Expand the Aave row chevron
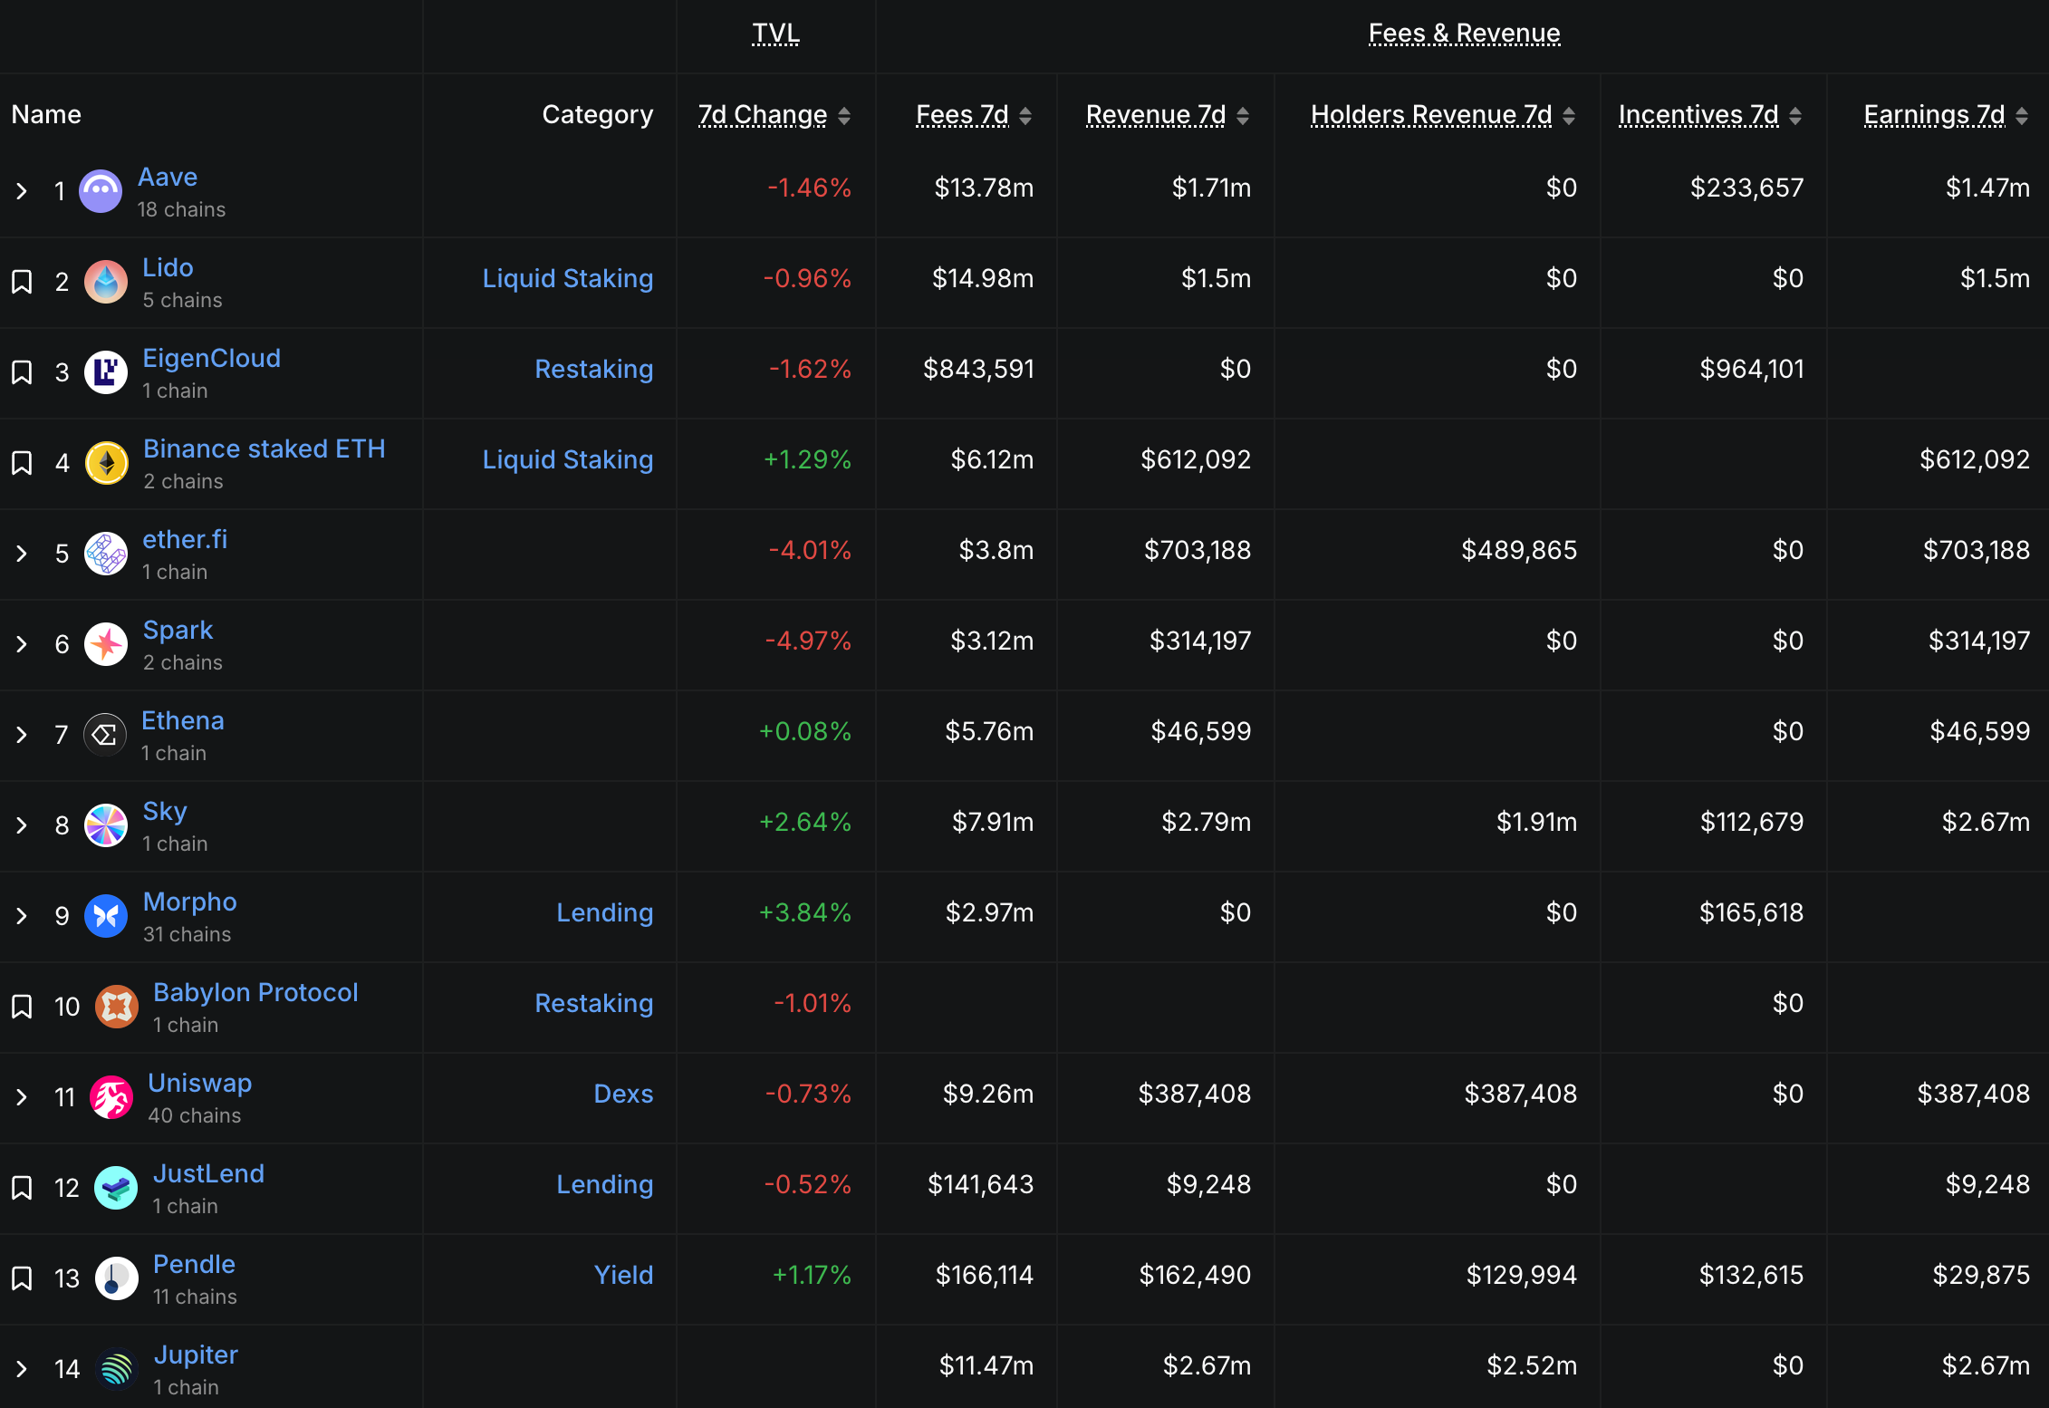The image size is (2049, 1408). point(22,191)
